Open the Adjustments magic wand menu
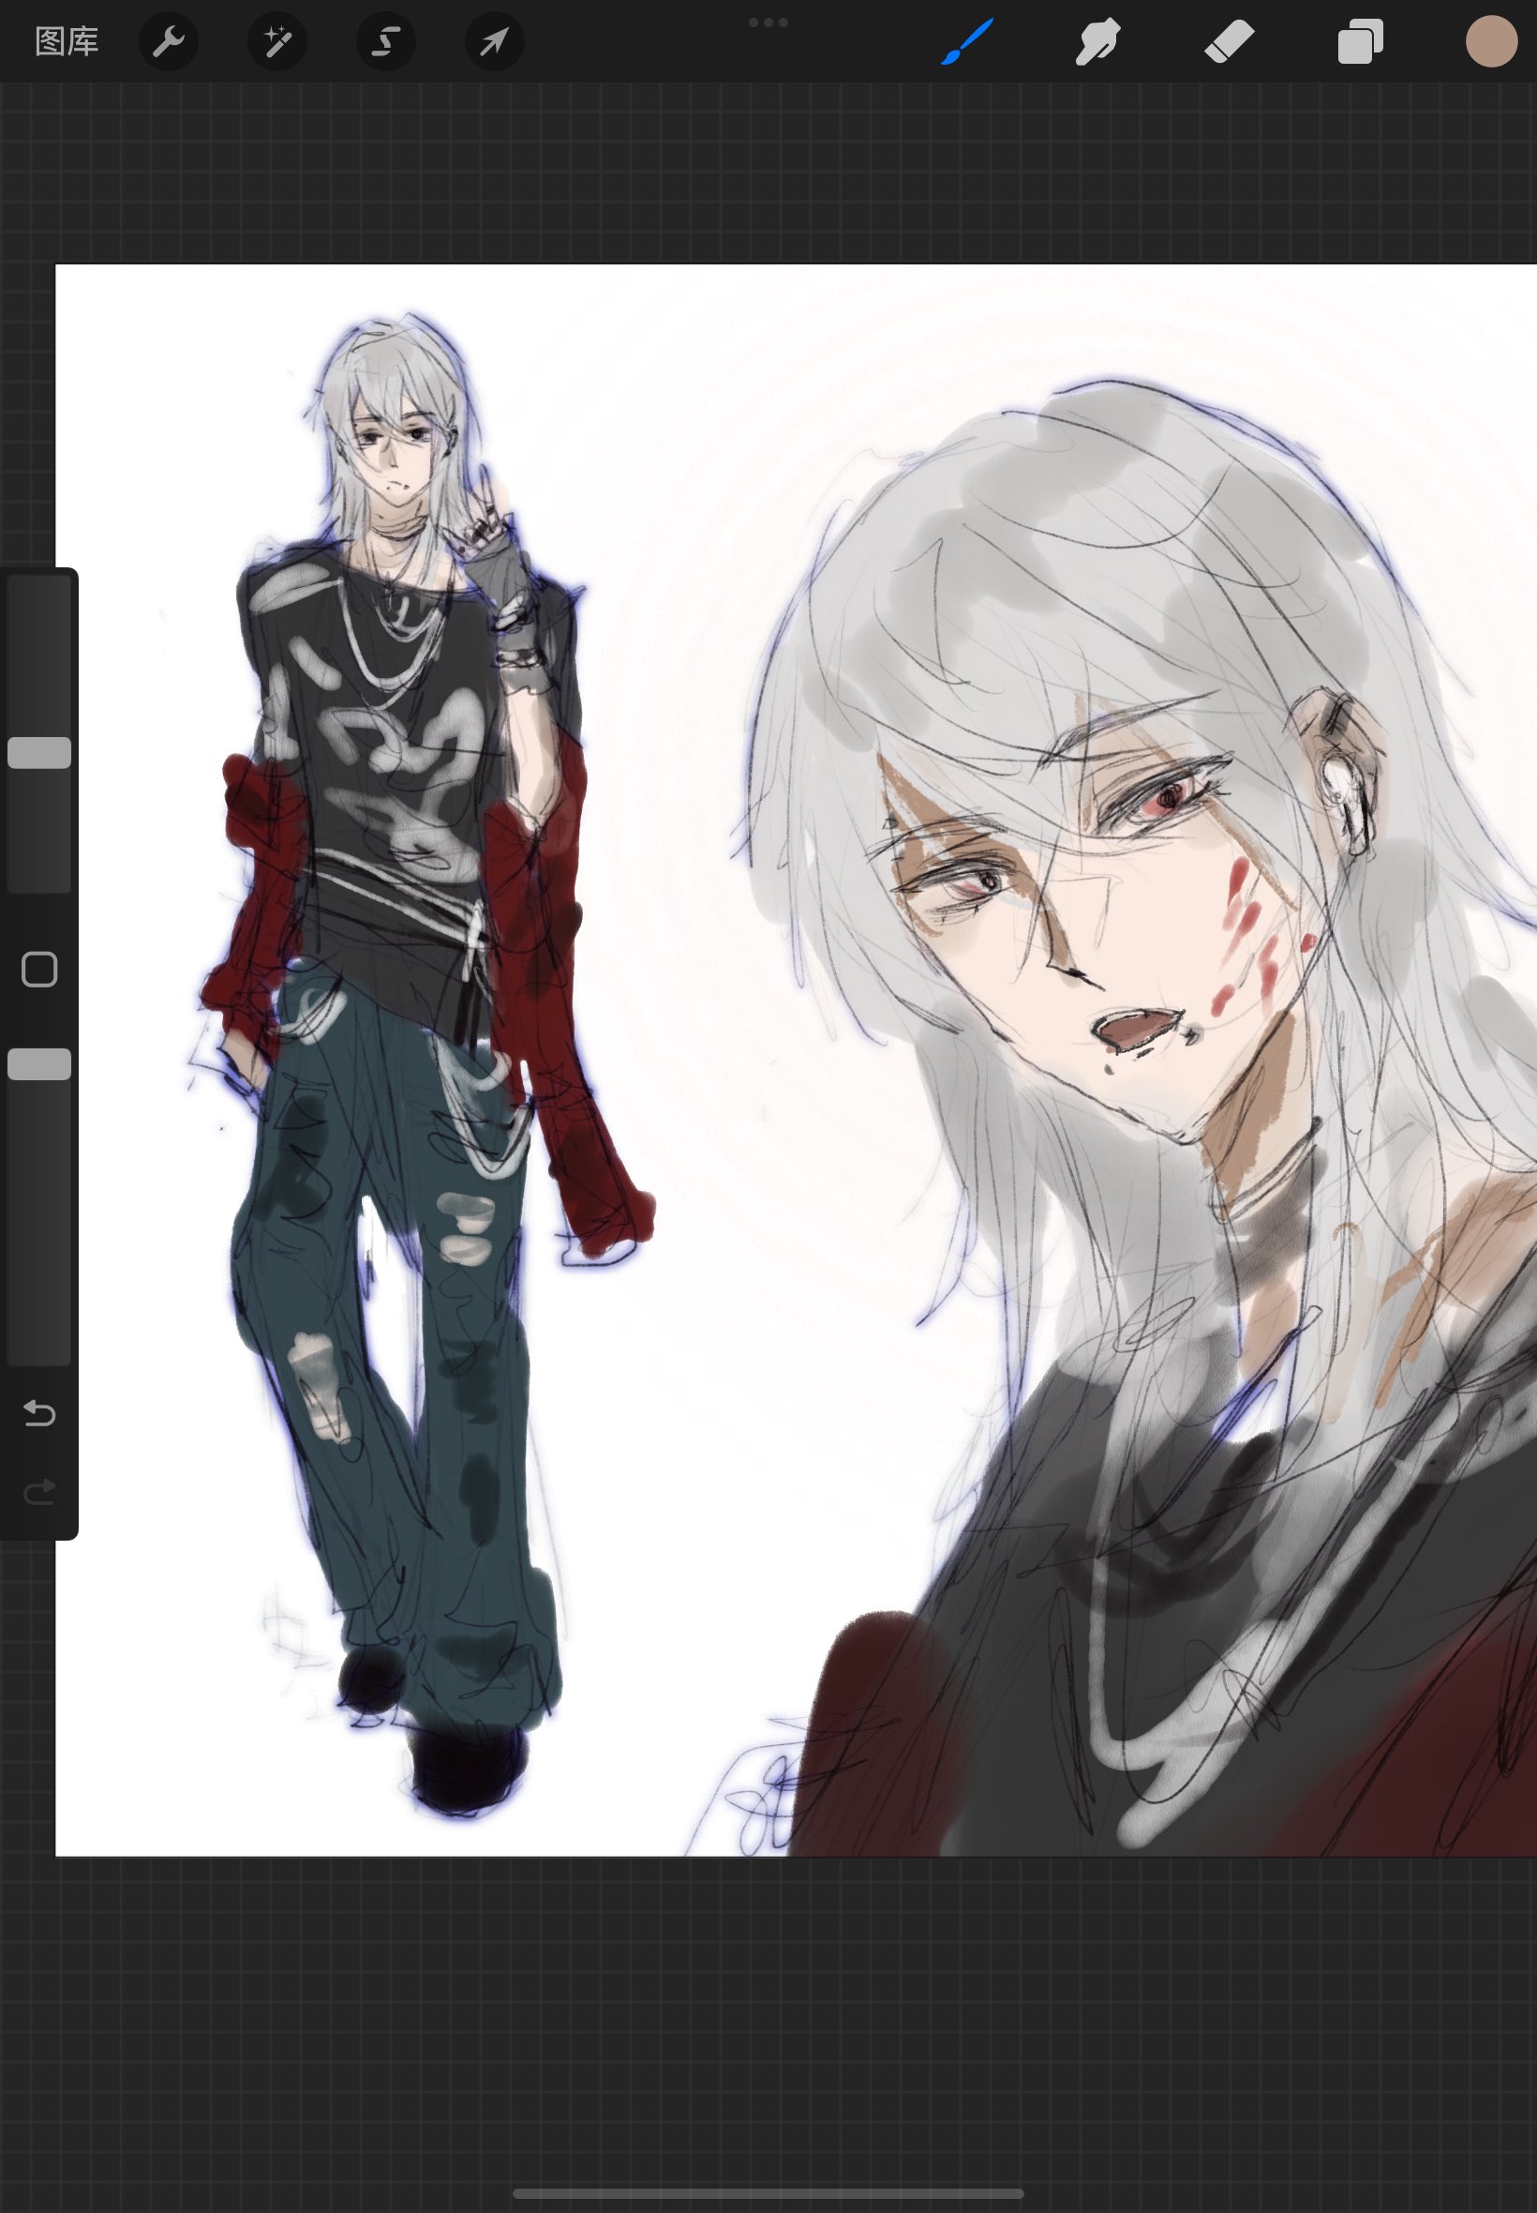 tap(277, 41)
